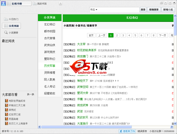Open book 民国枭雄

pyautogui.click(x=13, y=119)
